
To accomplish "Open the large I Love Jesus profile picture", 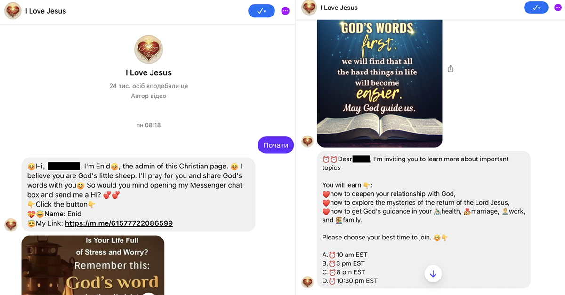I will tap(149, 49).
